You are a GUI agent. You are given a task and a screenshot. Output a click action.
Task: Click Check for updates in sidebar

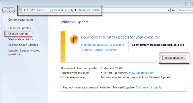pos(19,28)
